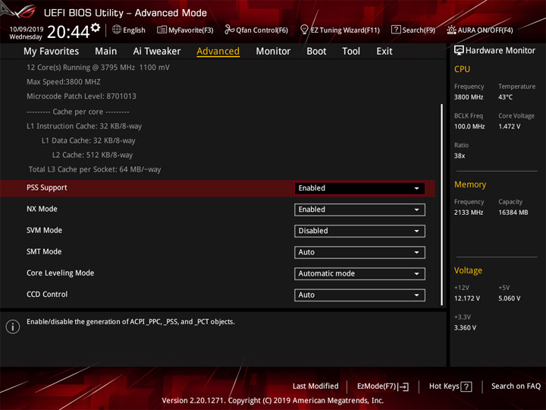Image resolution: width=546 pixels, height=410 pixels.
Task: Open the Boot tab
Action: 316,52
